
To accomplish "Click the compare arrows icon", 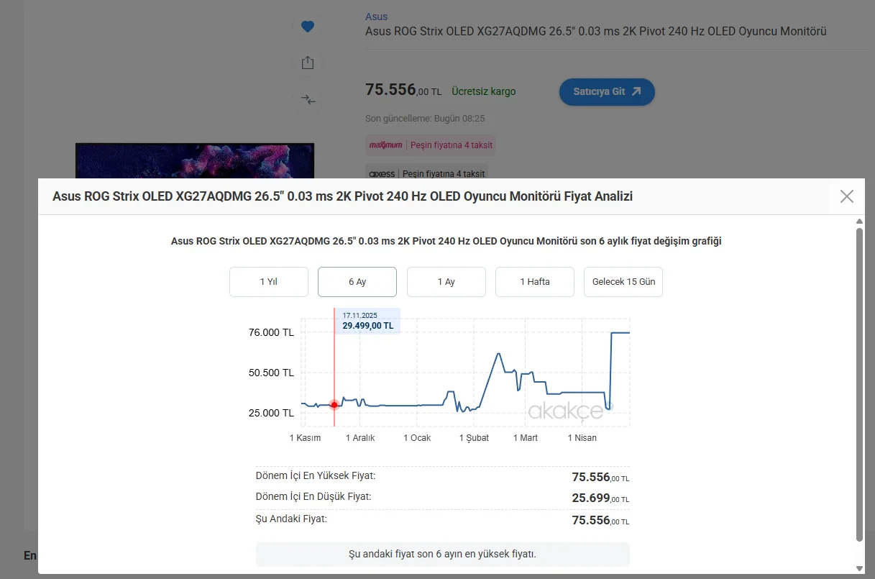I will pos(308,99).
